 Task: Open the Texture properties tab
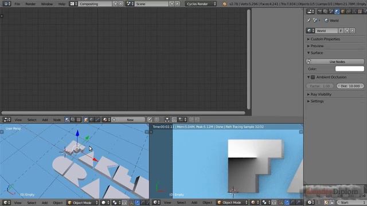(x=360, y=11)
